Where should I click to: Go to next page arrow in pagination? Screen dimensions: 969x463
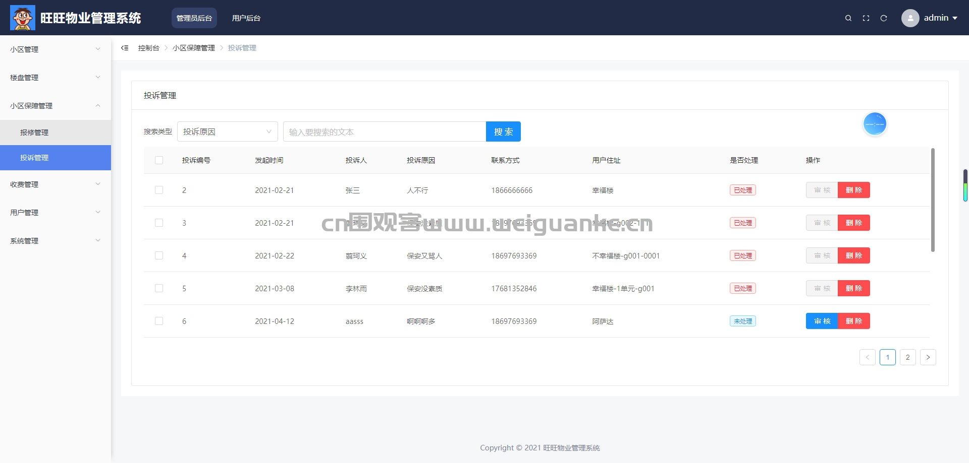928,357
